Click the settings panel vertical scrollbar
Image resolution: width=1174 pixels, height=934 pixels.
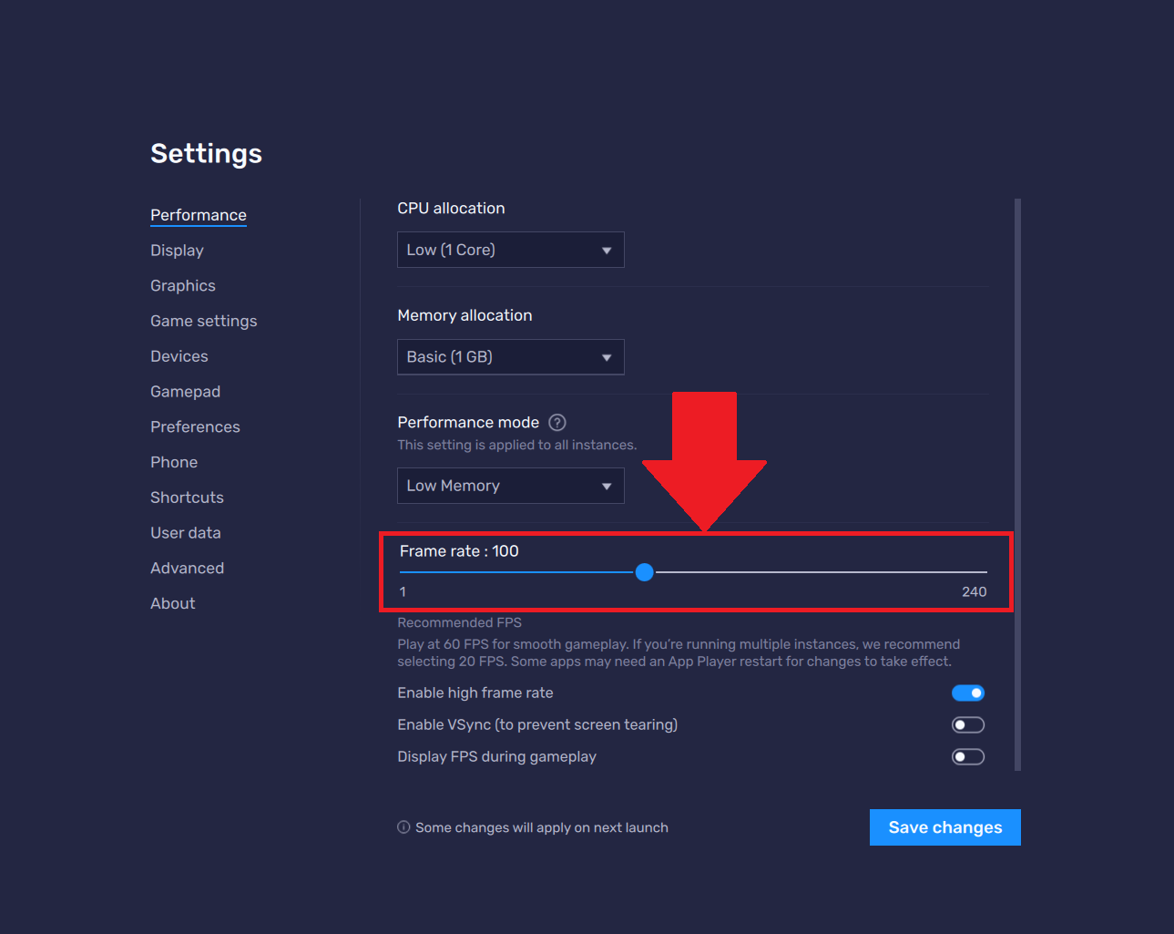[x=1017, y=485]
